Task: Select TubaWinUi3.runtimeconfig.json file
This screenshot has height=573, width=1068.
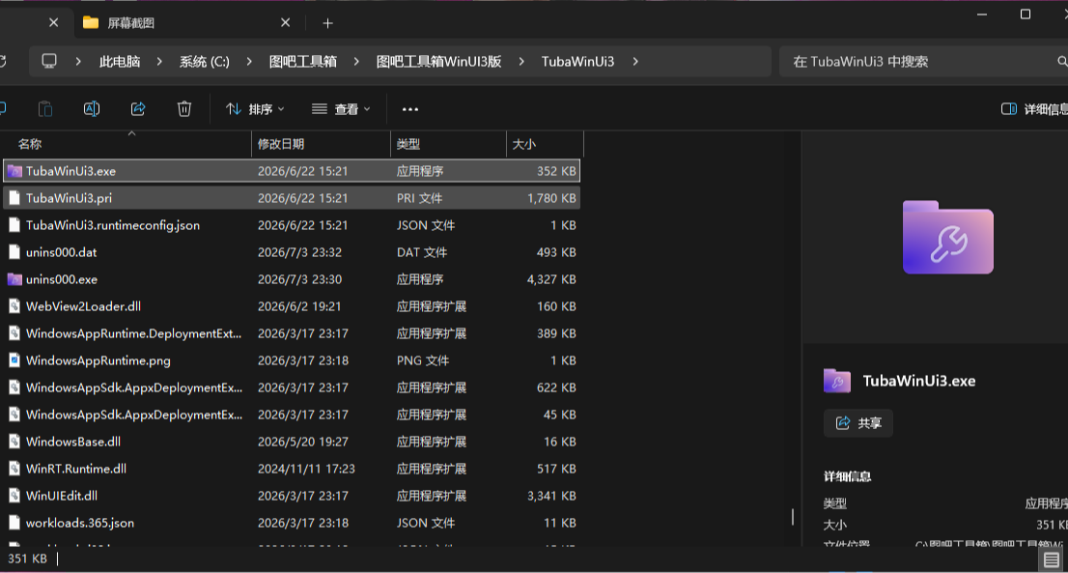Action: [x=292, y=225]
